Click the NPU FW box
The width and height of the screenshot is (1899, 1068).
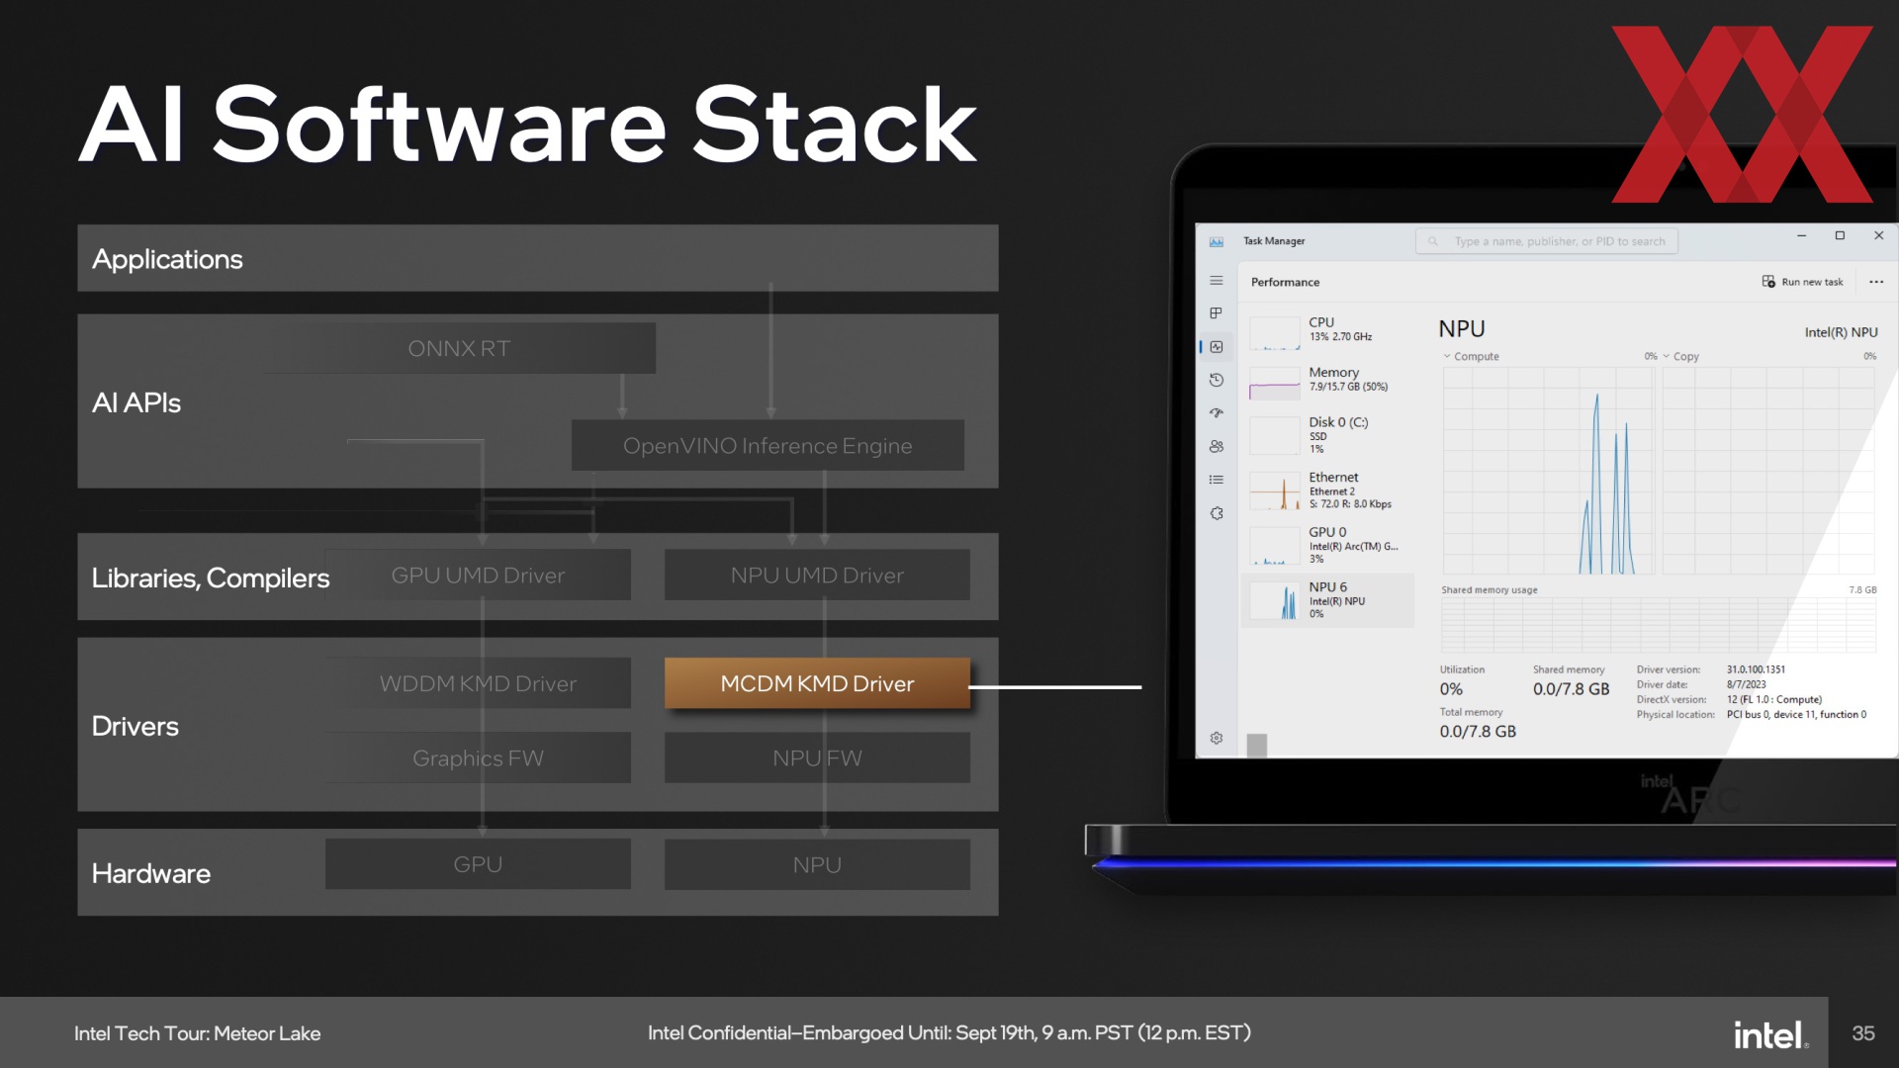point(817,757)
